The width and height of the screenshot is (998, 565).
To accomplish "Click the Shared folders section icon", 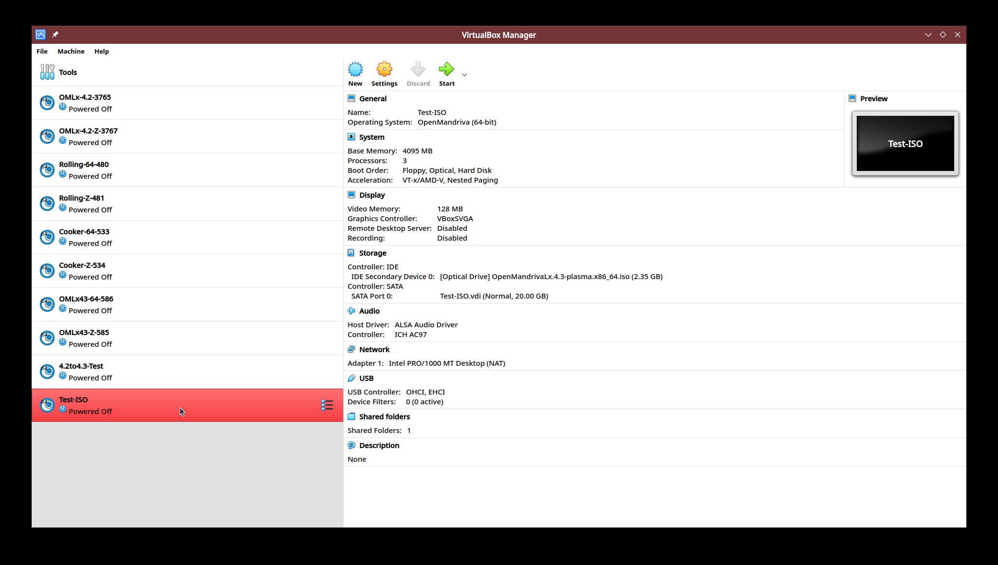I will (x=351, y=416).
